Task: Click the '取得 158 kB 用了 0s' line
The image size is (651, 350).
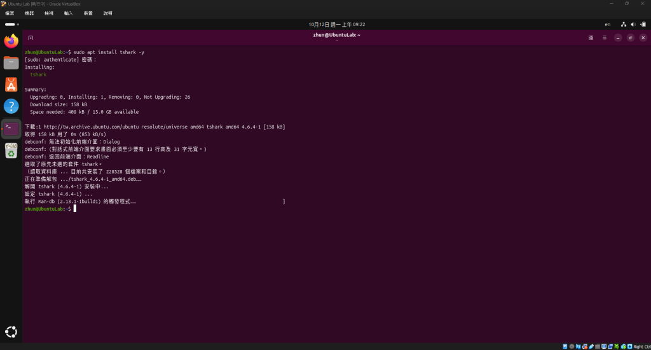Action: [65, 134]
